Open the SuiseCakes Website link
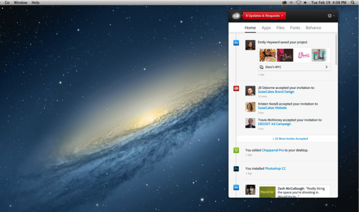The width and height of the screenshot is (359, 212). click(272, 108)
